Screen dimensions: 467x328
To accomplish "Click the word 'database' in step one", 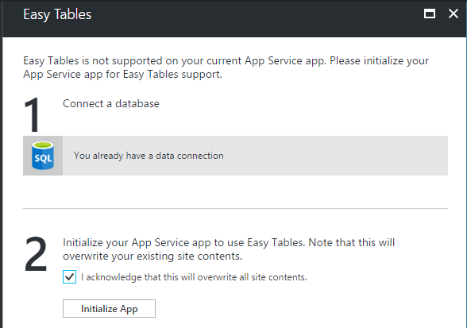I will [x=137, y=104].
